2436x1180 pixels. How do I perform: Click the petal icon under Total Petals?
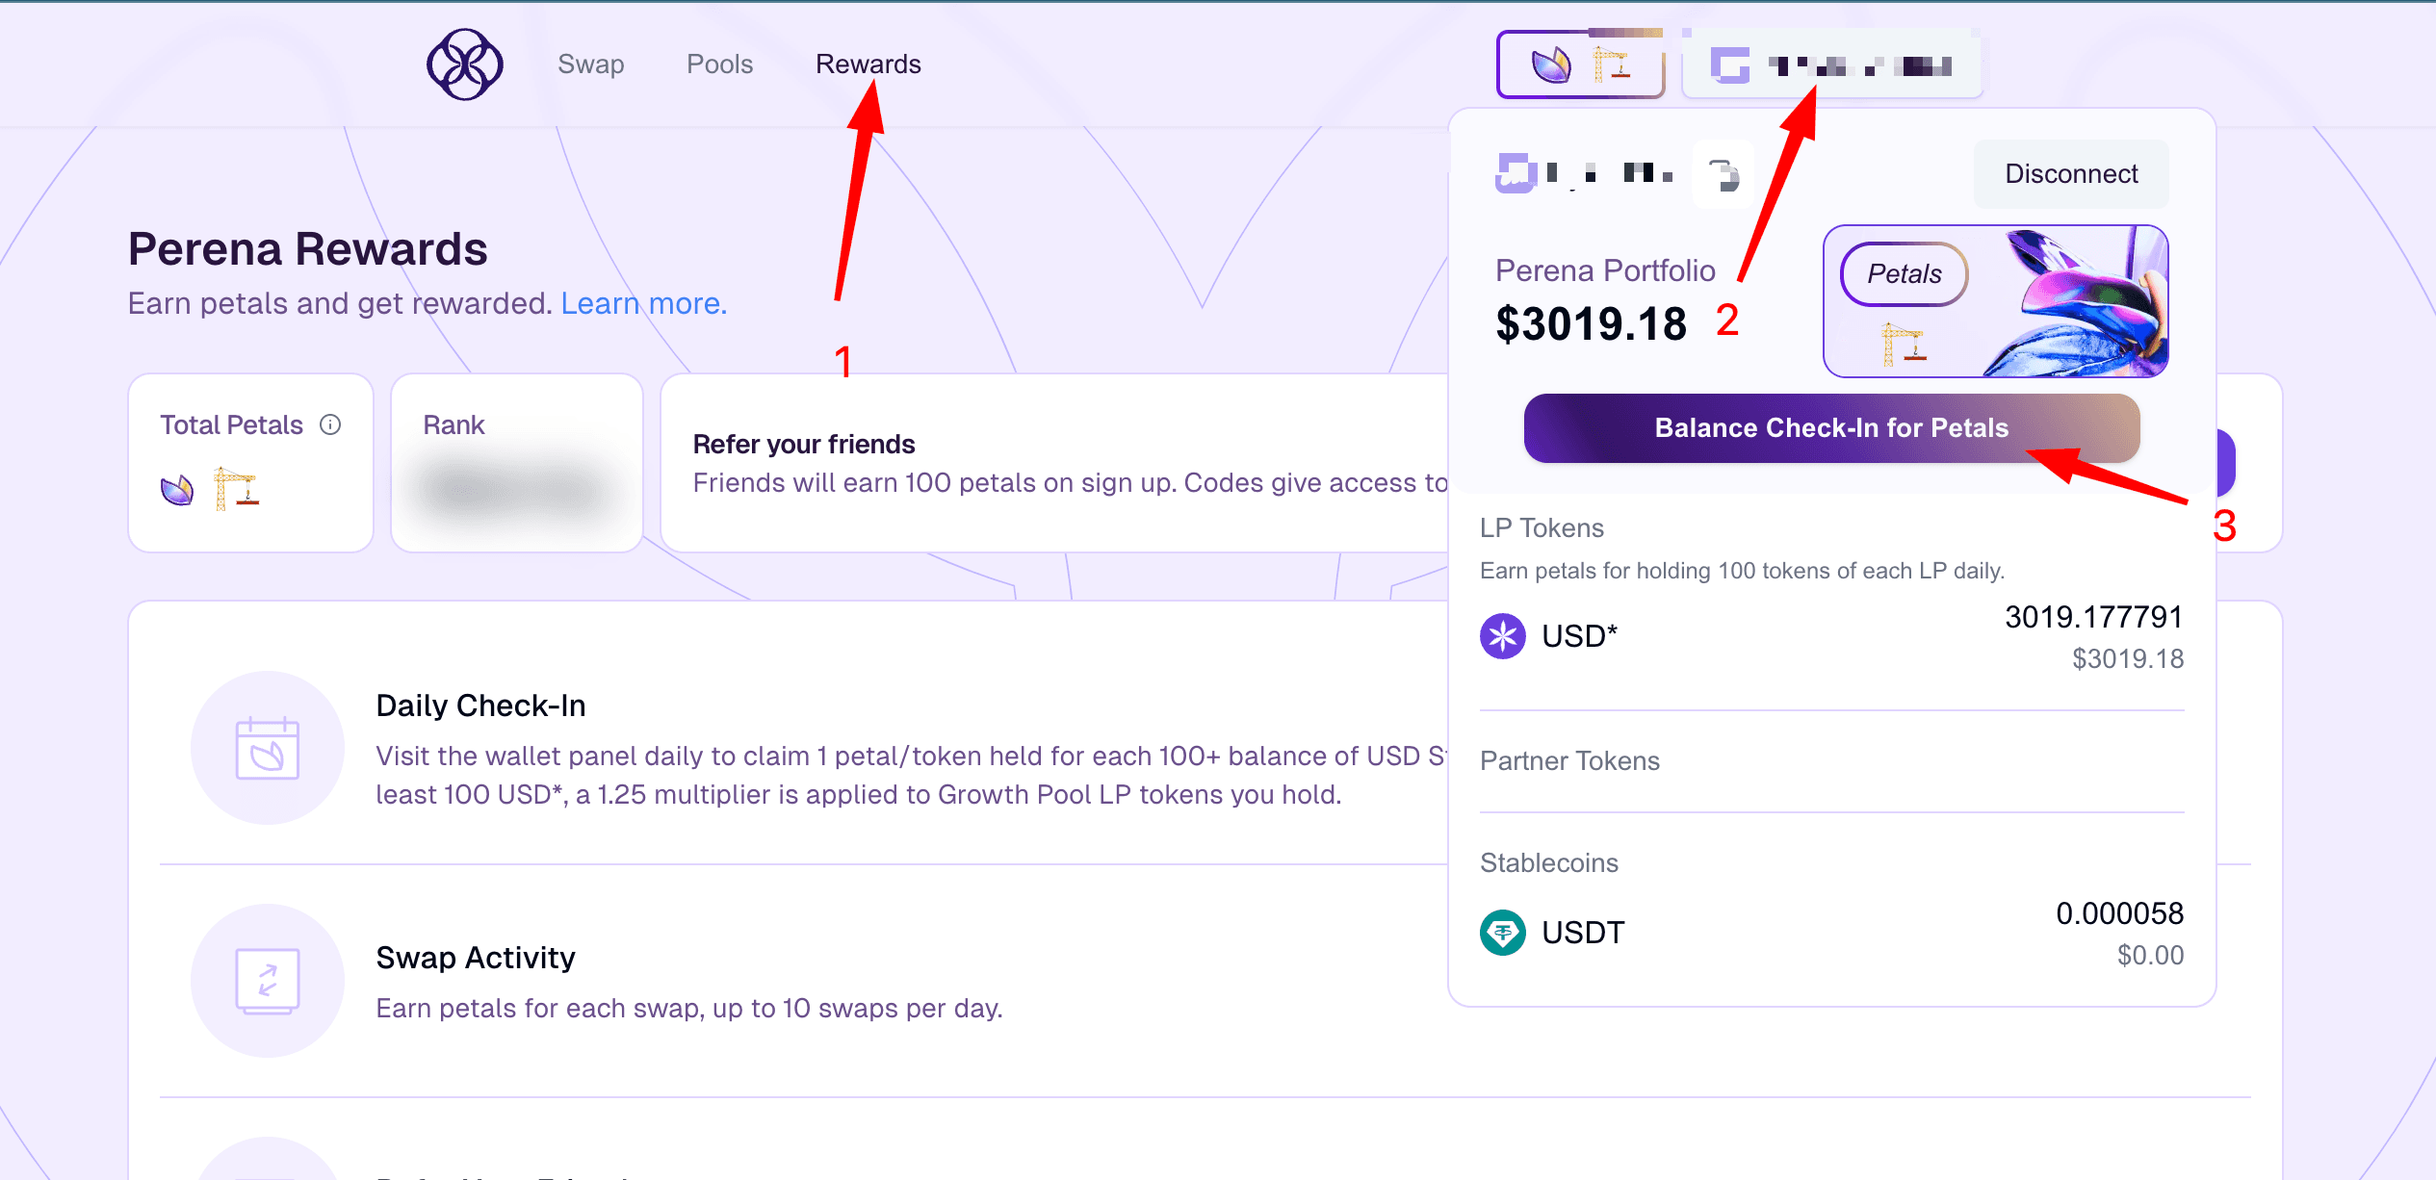click(177, 490)
